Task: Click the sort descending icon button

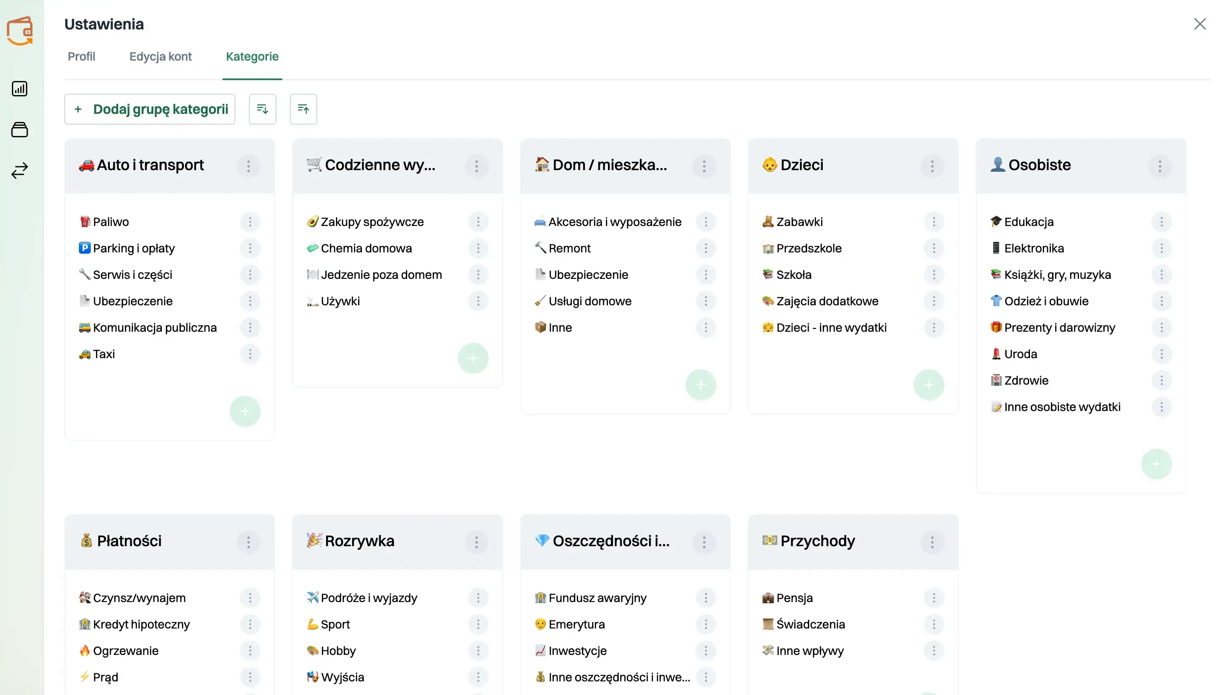Action: pyautogui.click(x=263, y=109)
